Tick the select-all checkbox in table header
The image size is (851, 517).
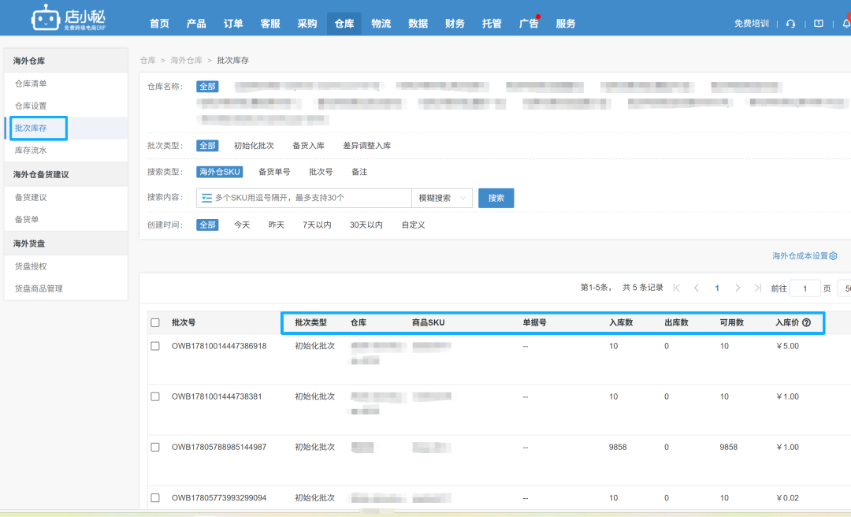155,322
